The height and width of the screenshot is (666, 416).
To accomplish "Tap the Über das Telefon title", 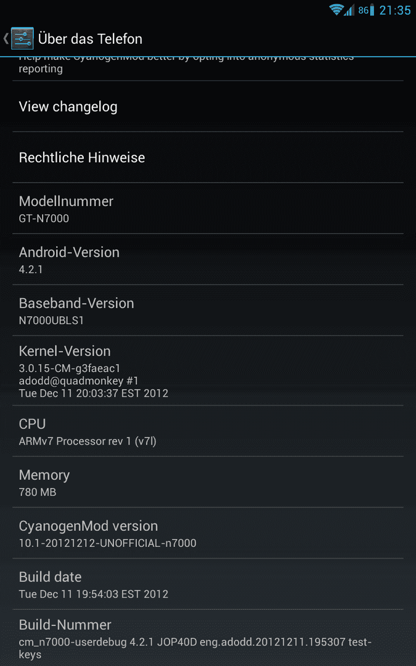I will (x=90, y=39).
